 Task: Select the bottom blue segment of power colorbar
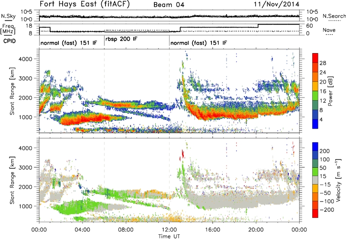[x=315, y=124]
